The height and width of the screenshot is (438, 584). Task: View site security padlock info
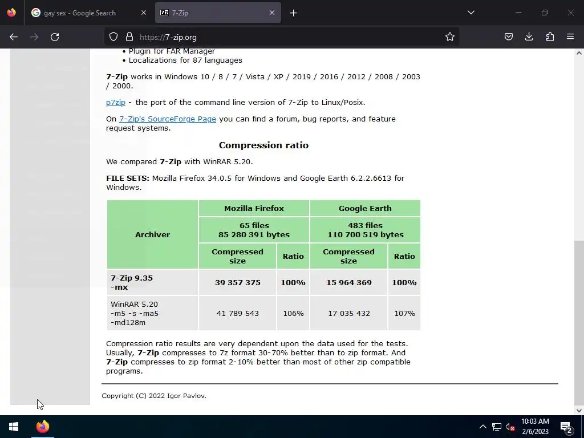129,37
